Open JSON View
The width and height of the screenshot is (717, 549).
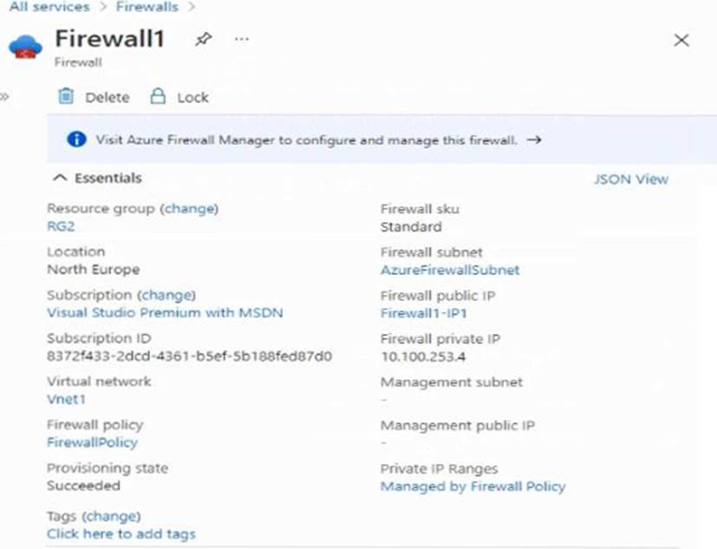click(x=630, y=179)
